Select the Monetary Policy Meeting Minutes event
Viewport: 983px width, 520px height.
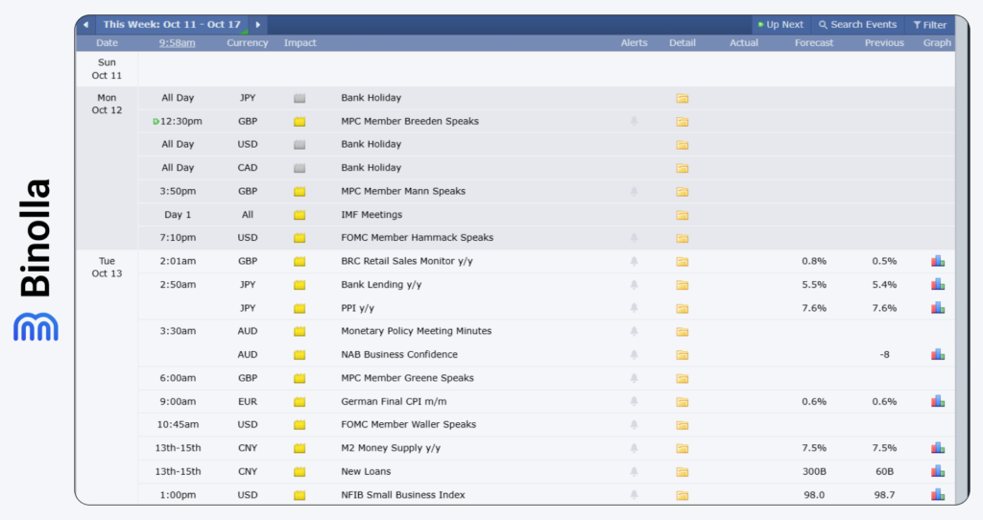click(x=417, y=331)
